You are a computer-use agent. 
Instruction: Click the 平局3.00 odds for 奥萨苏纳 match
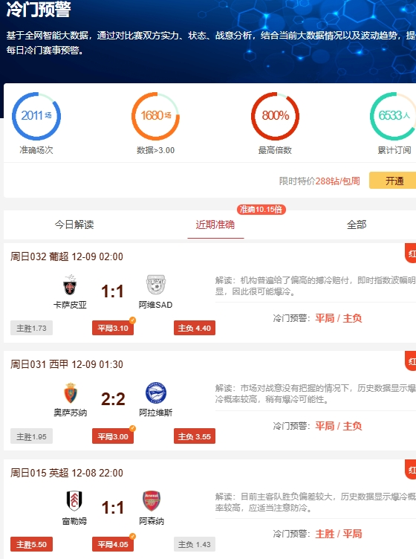click(113, 436)
